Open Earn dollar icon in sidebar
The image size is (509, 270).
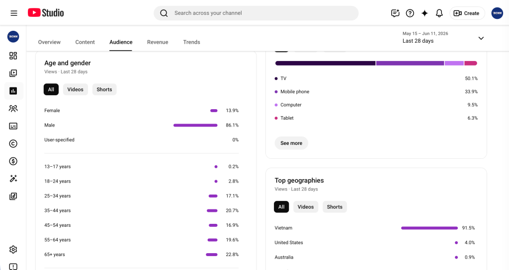pyautogui.click(x=13, y=161)
